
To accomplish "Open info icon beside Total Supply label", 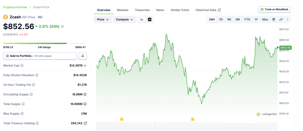I will pos(23,104).
